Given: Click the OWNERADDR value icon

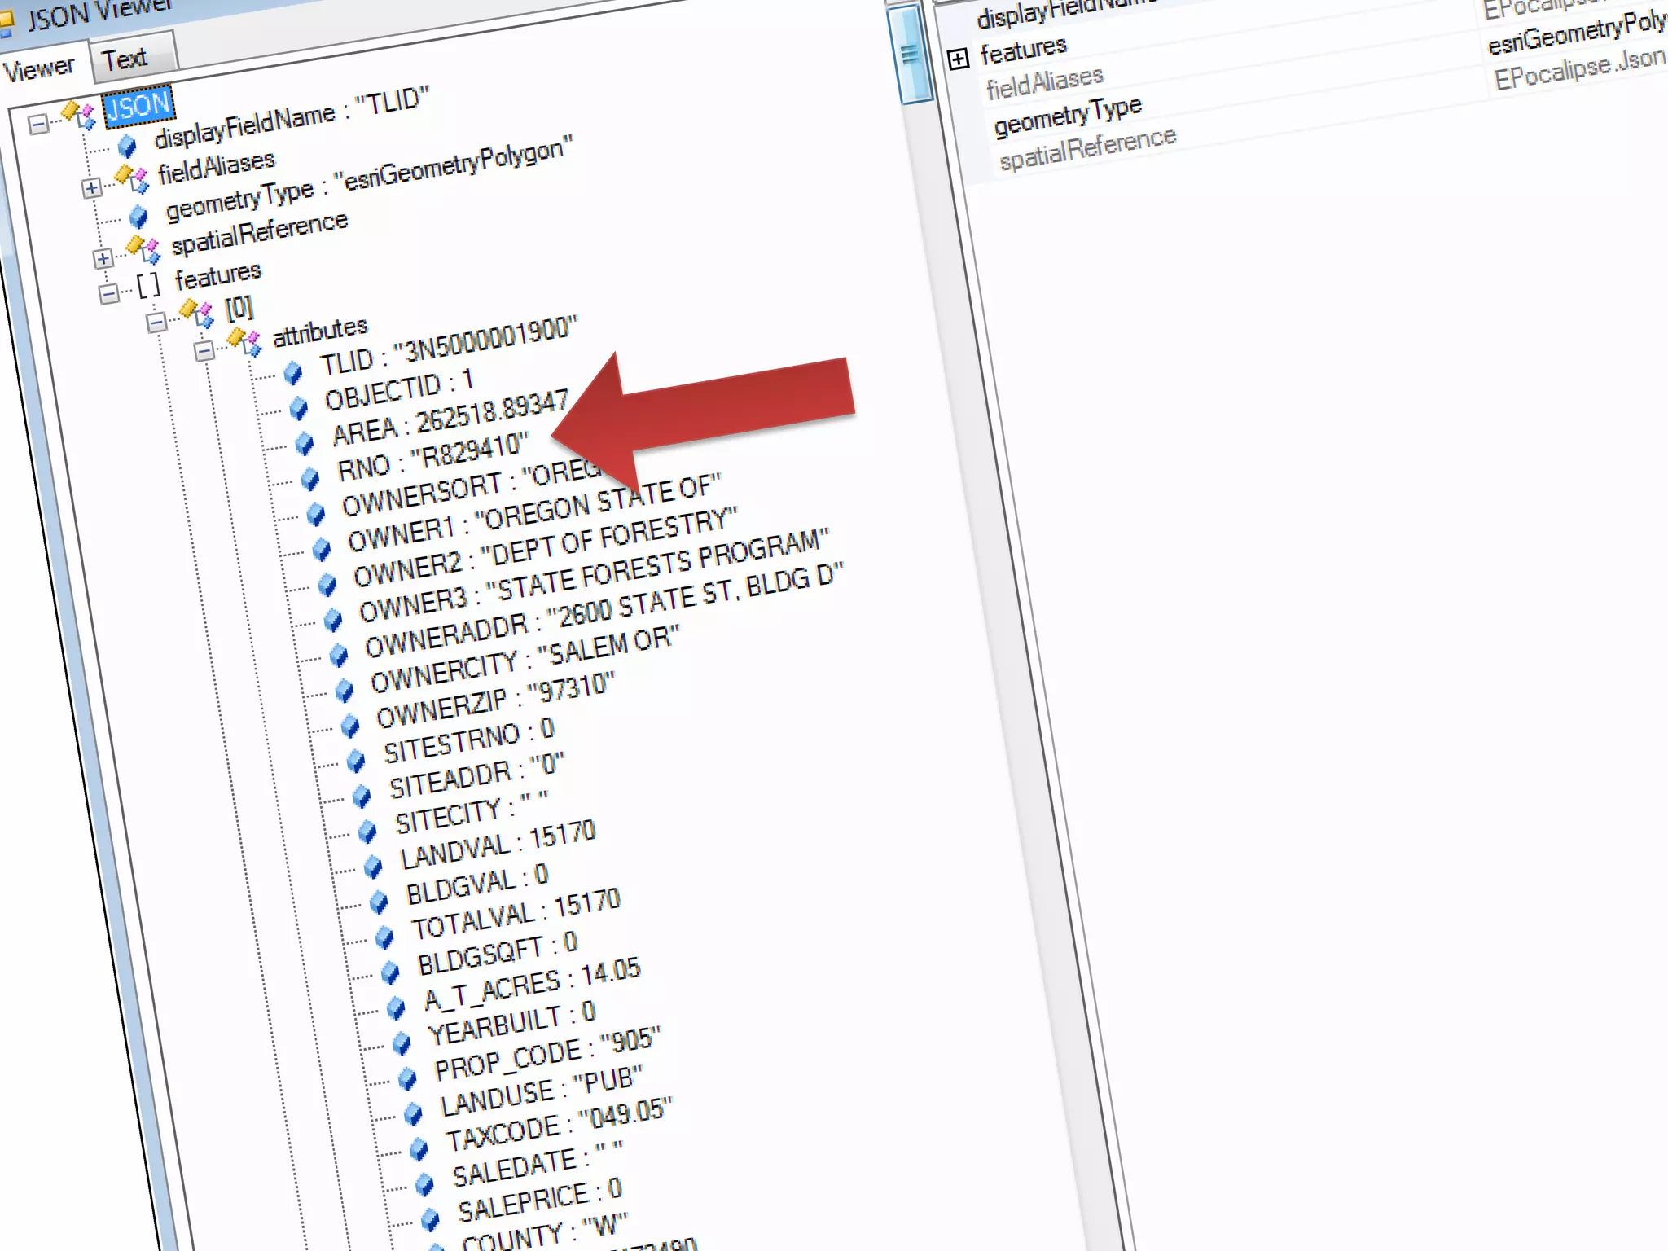Looking at the screenshot, I should (x=339, y=655).
